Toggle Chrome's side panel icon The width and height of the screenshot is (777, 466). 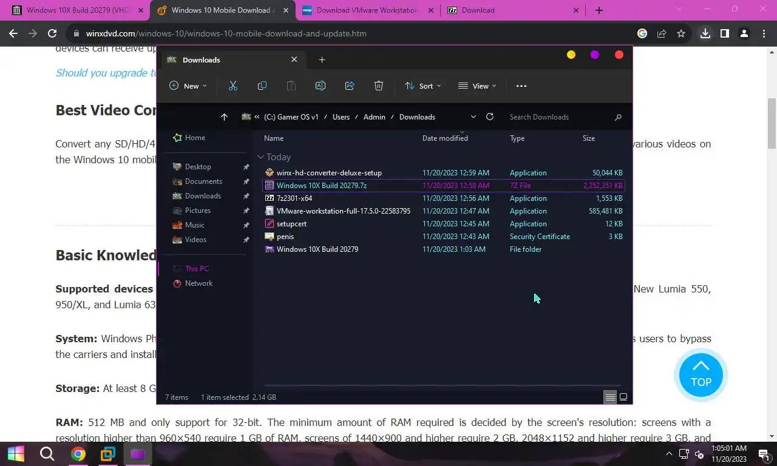(725, 33)
